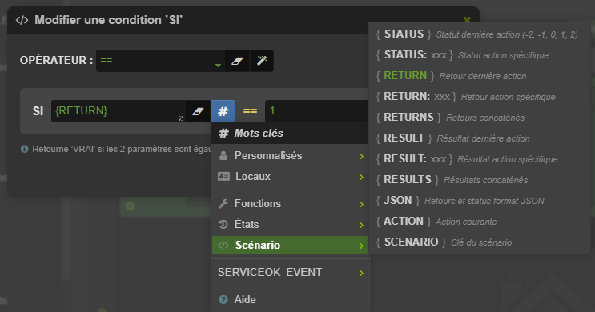Click the magic wand icon beside the operator
The width and height of the screenshot is (595, 312).
click(x=262, y=61)
